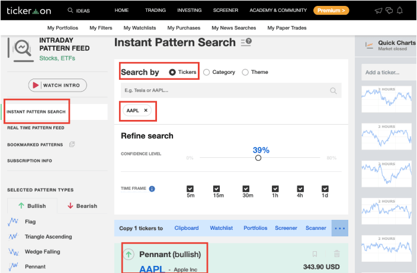The height and width of the screenshot is (273, 417).
Task: Play the Watch Intro video
Action: click(x=57, y=85)
